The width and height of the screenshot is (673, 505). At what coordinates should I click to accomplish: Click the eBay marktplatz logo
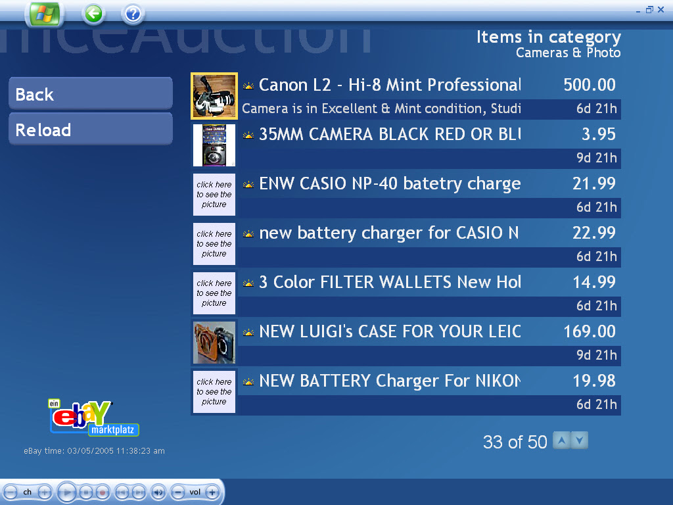[x=93, y=418]
